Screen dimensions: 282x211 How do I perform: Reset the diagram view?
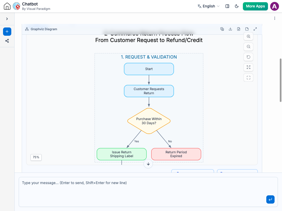pyautogui.click(x=248, y=57)
